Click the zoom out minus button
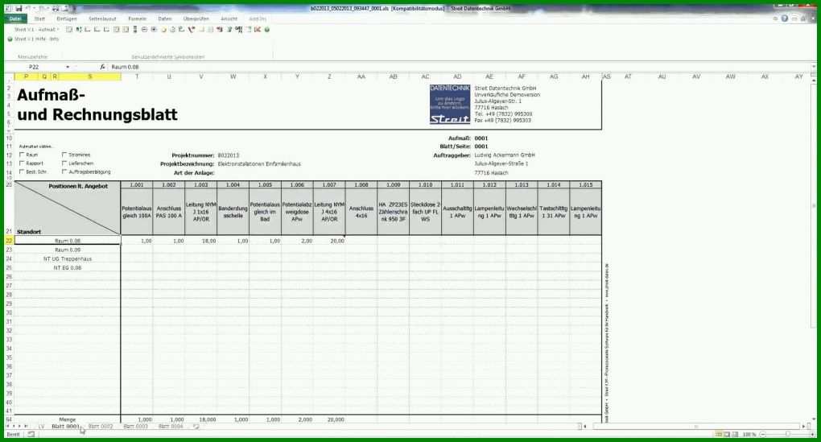 (x=763, y=435)
